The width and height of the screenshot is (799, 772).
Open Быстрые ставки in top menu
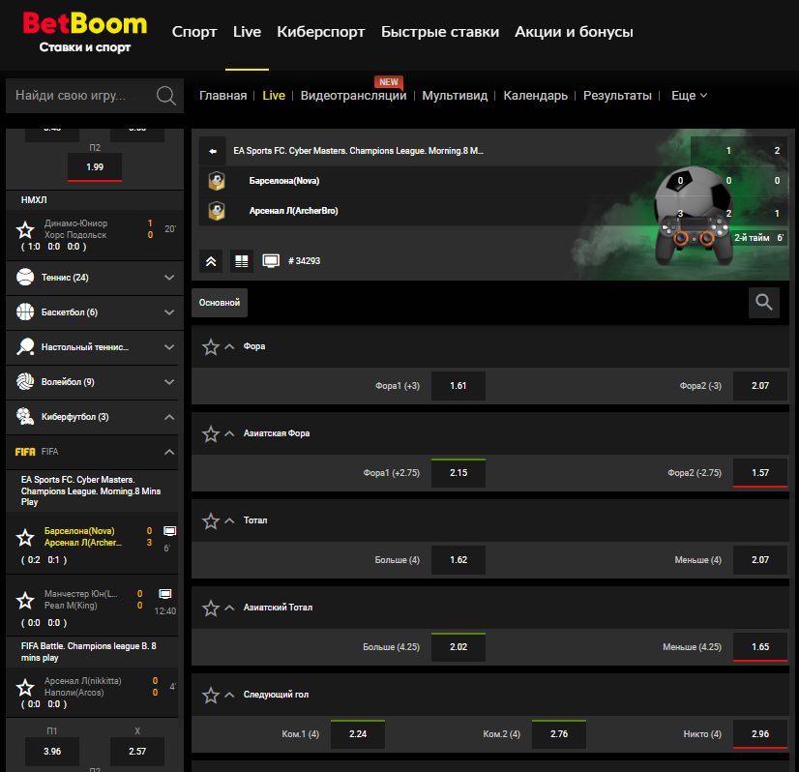tap(440, 32)
